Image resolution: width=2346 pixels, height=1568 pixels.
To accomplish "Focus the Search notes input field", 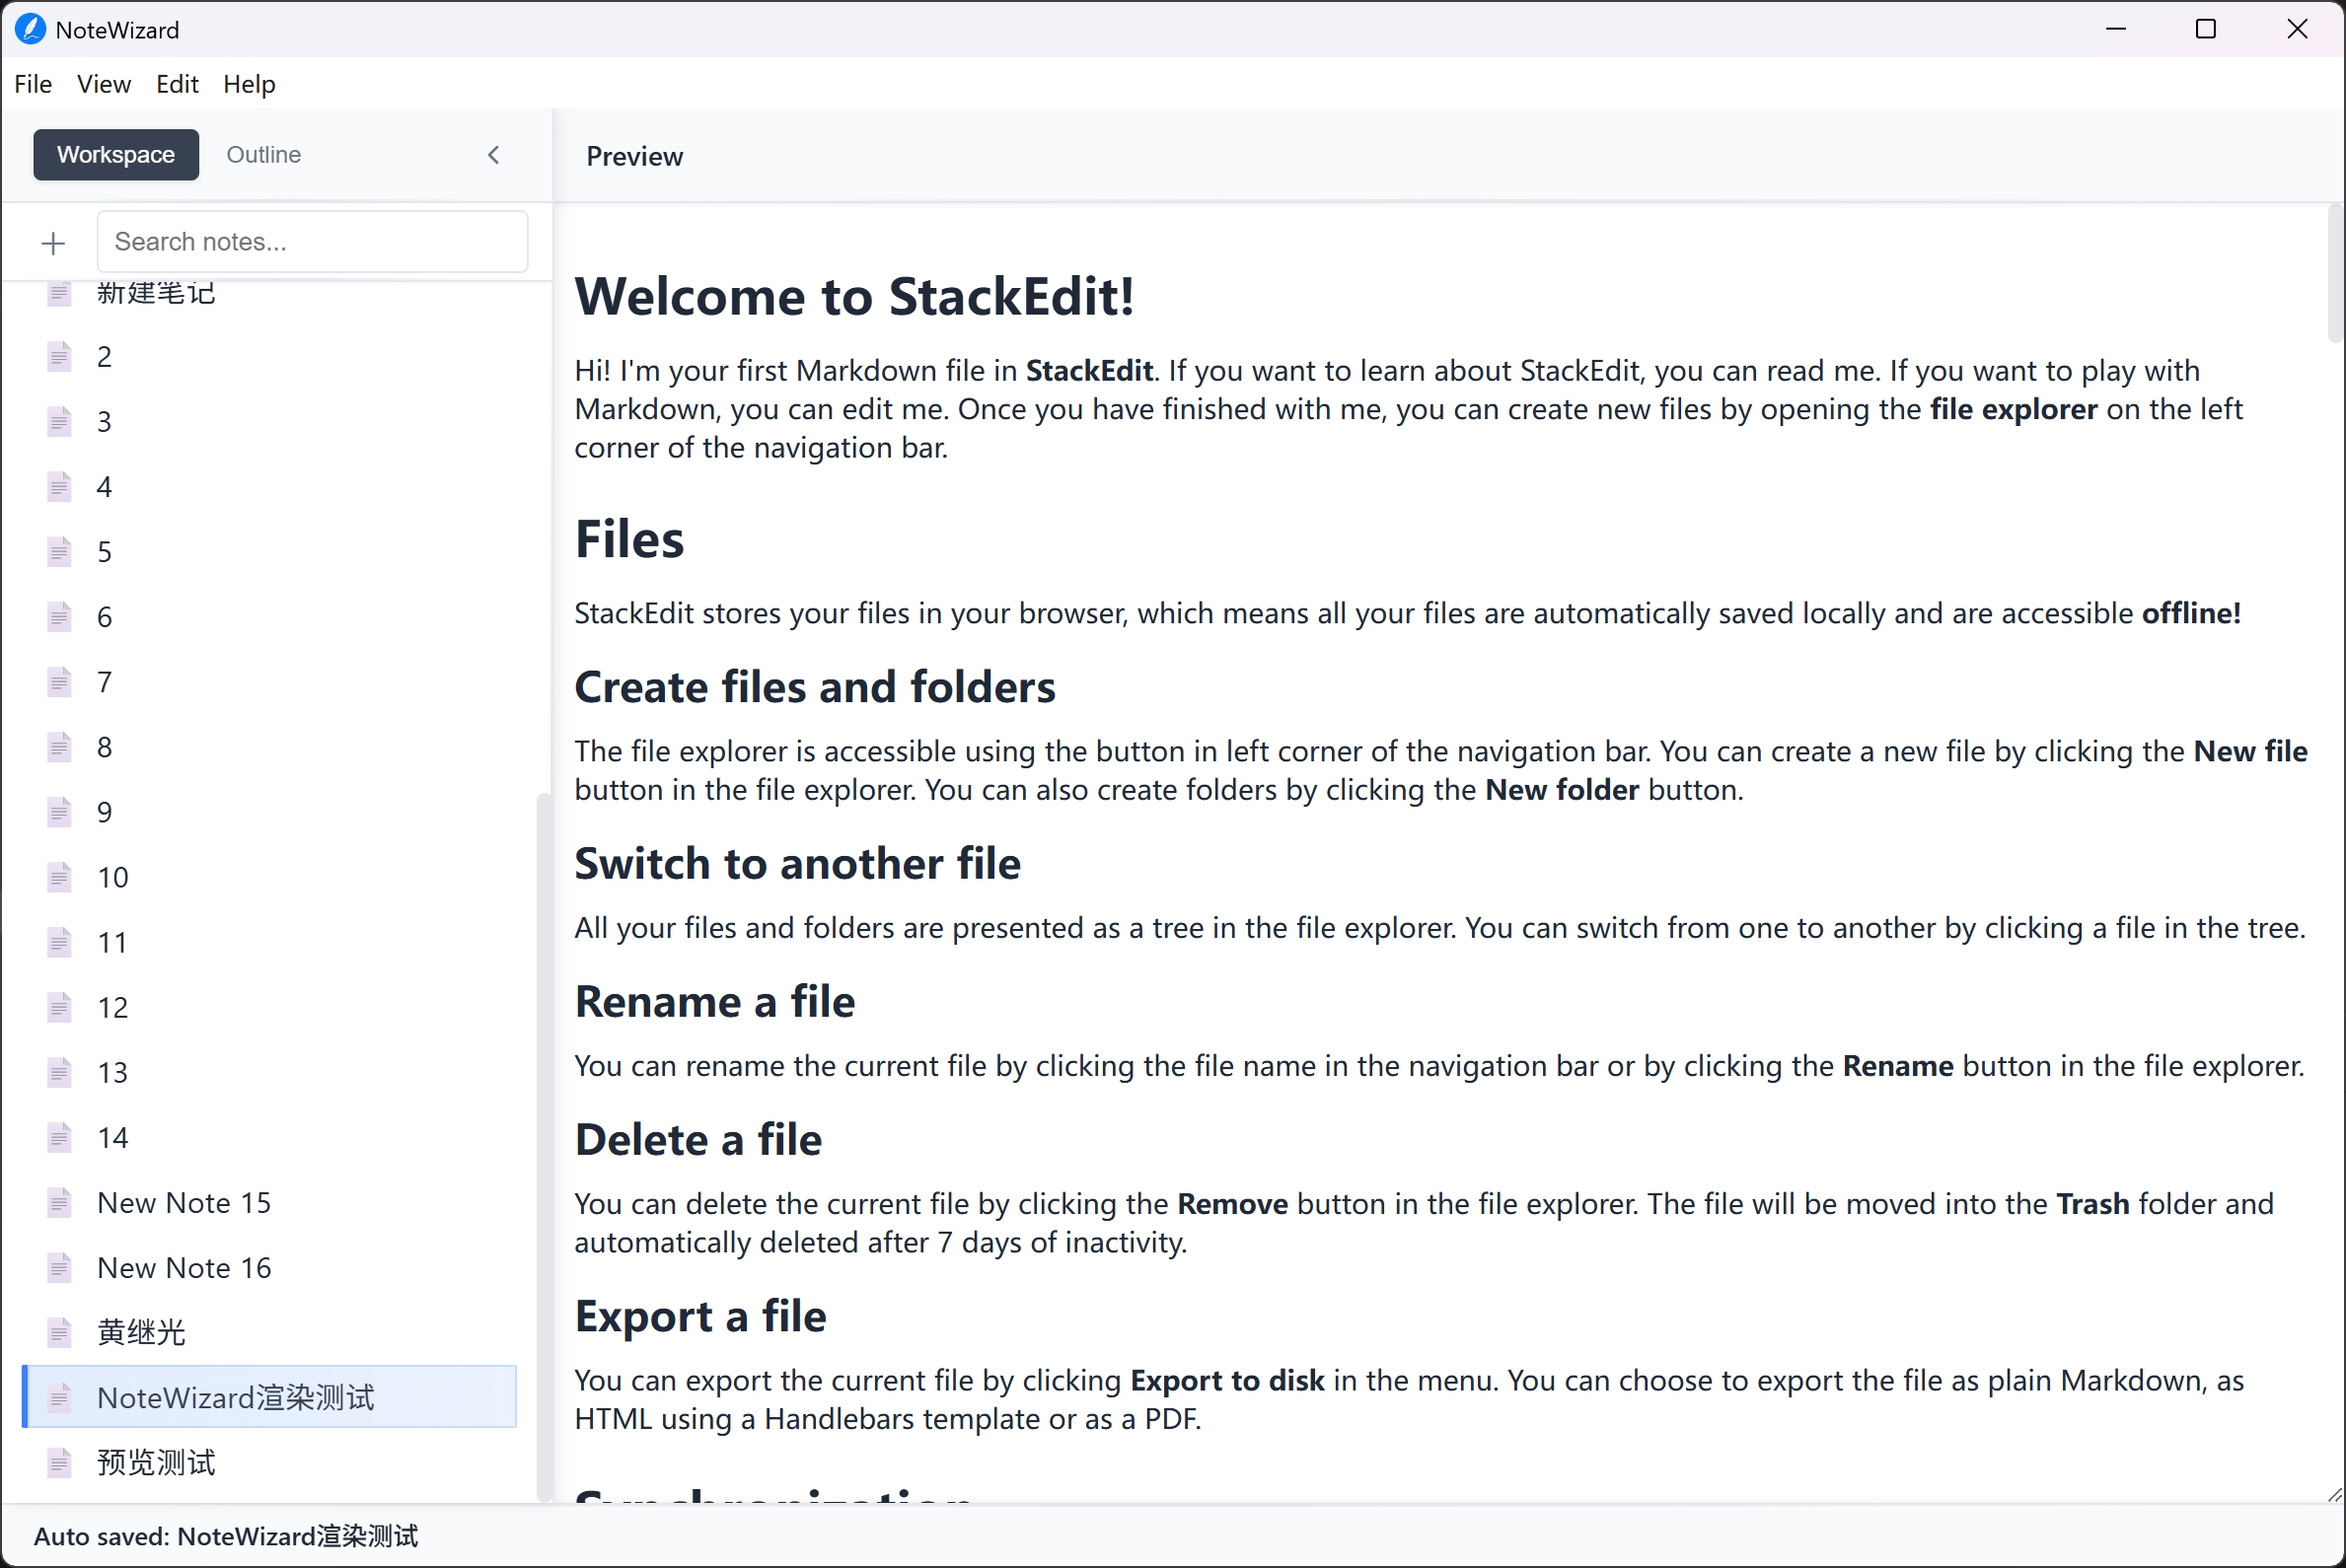I will tap(312, 242).
